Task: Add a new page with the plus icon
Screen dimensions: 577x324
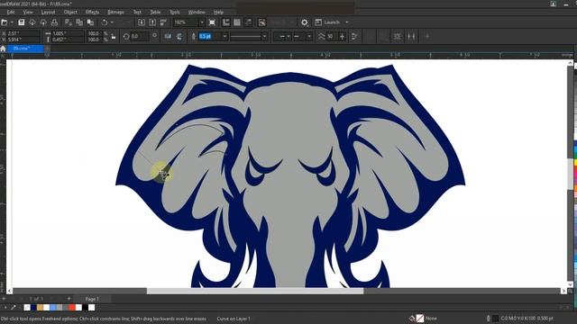Action: 69,299
